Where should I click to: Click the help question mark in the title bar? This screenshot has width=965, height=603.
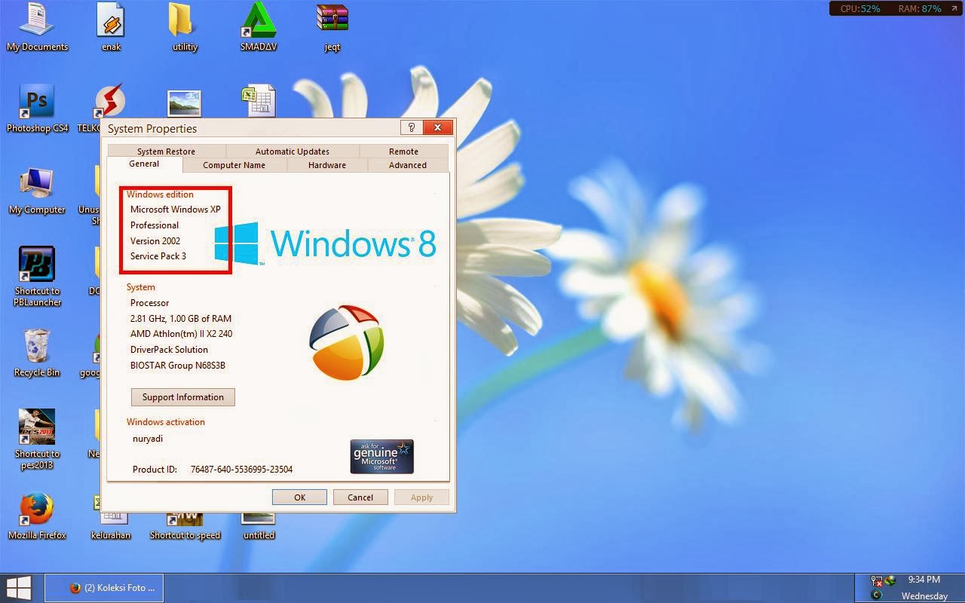pos(411,127)
